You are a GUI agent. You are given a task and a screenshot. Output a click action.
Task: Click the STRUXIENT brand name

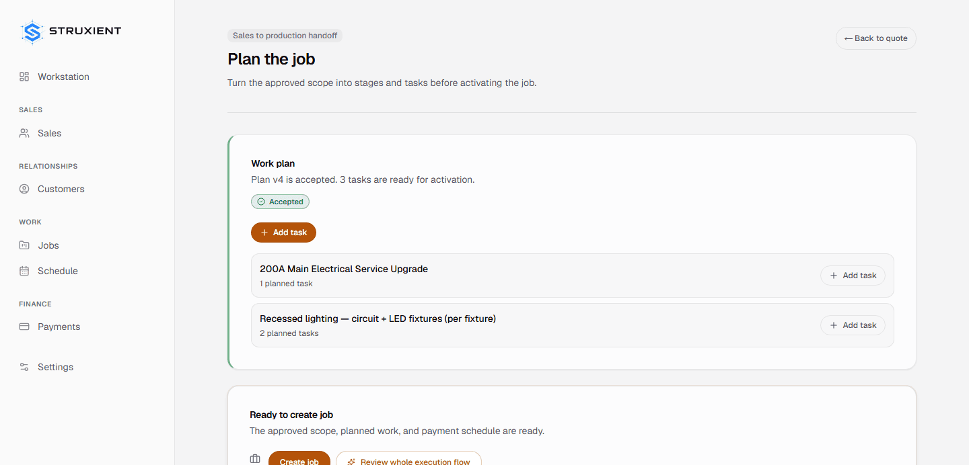(x=85, y=31)
